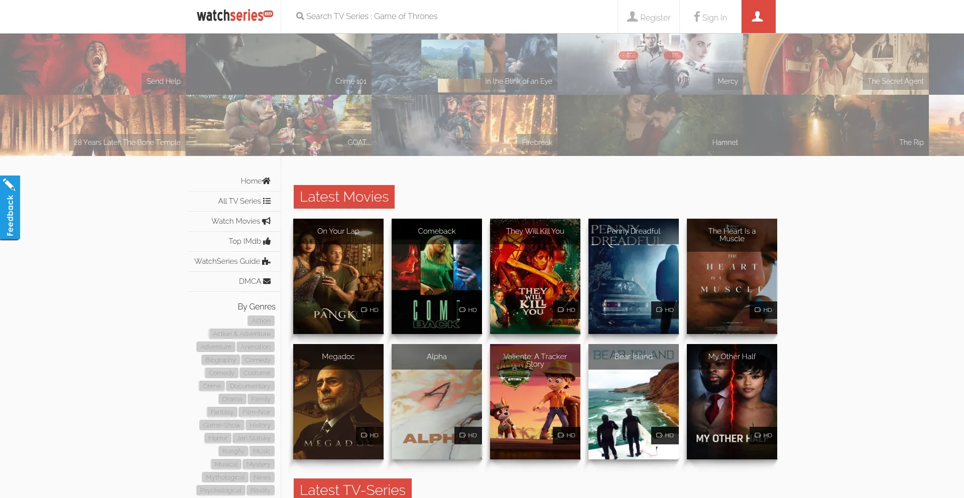
Task: Open the Hamnet banner tile
Action: click(x=650, y=125)
